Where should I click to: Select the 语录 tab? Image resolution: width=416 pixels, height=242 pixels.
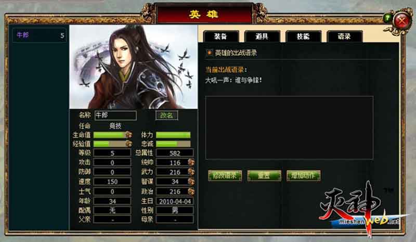[345, 36]
